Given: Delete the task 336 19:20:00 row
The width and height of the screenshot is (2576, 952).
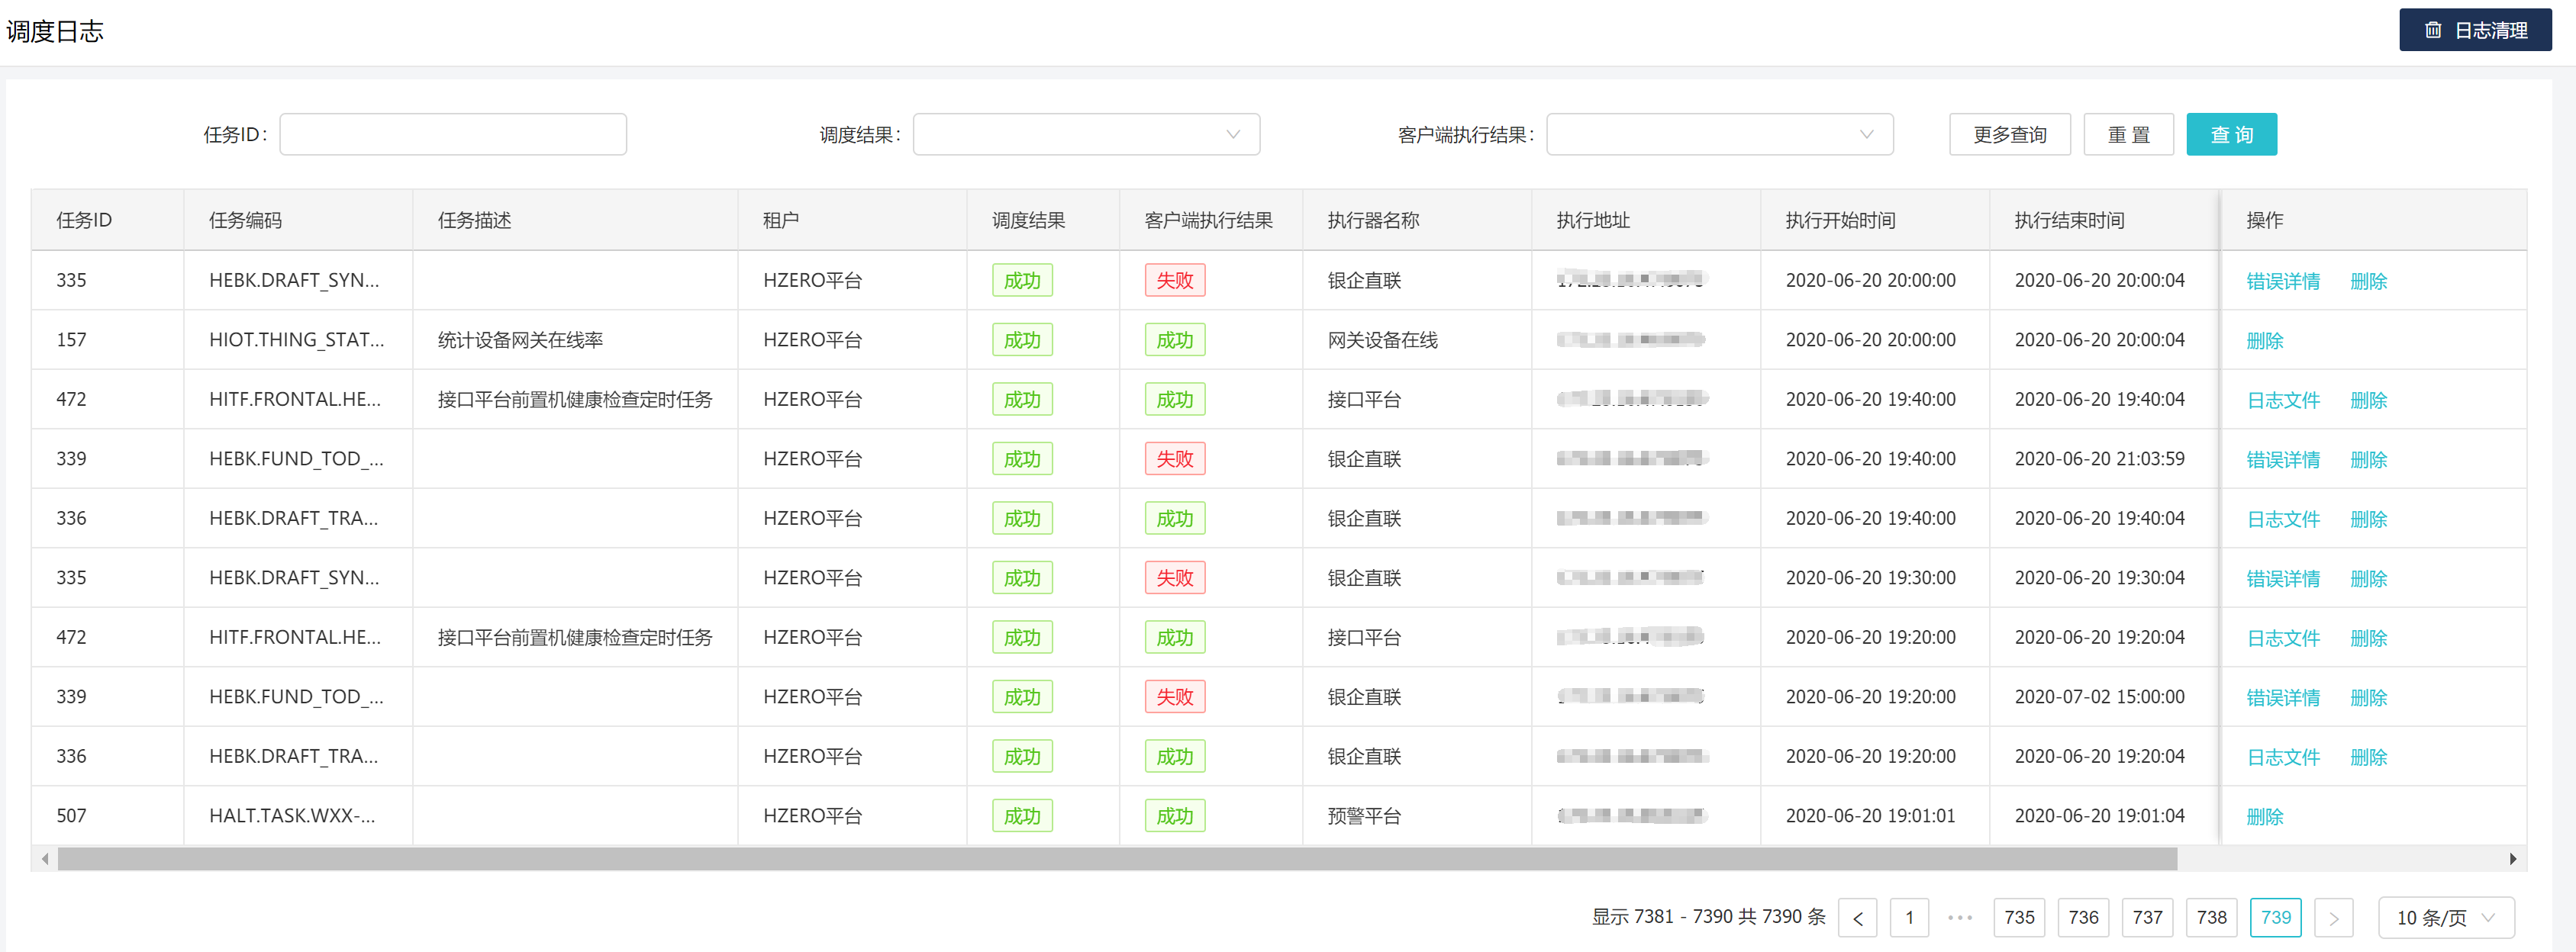Looking at the screenshot, I should pos(2368,757).
